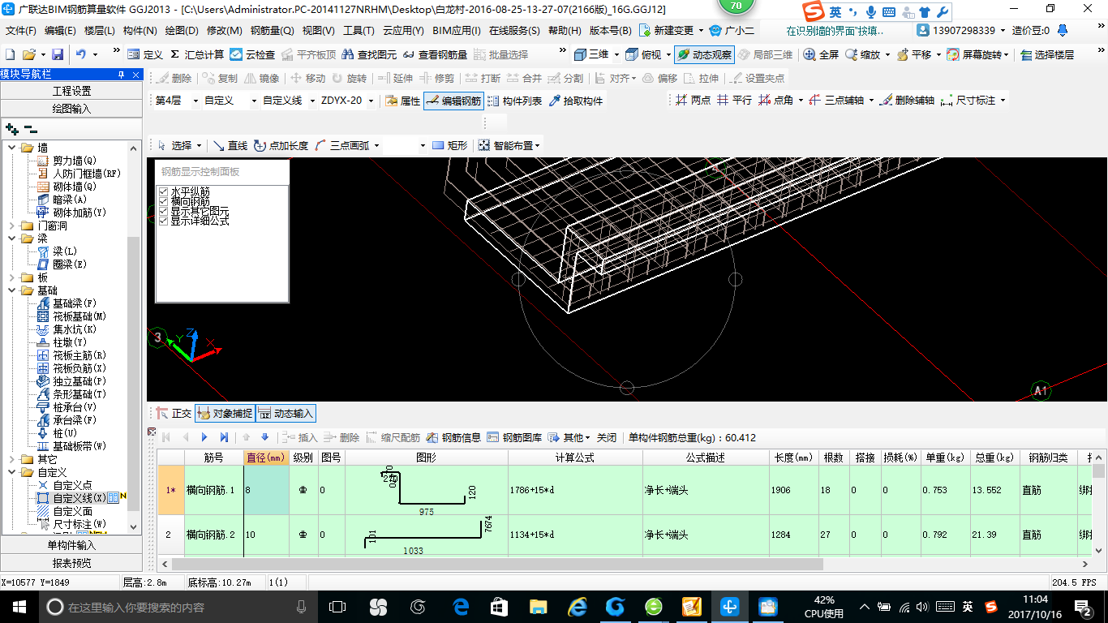Image resolution: width=1108 pixels, height=623 pixels.
Task: Open the ZDYX-20 component dropdown
Action: [x=371, y=101]
